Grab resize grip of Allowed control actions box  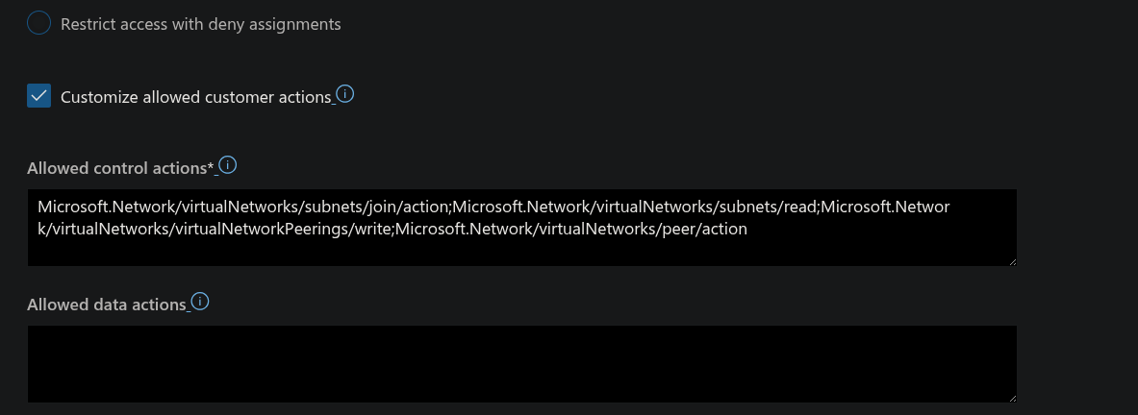pyautogui.click(x=1012, y=261)
